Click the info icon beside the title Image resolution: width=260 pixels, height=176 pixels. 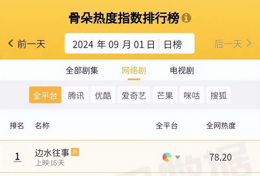click(x=186, y=18)
